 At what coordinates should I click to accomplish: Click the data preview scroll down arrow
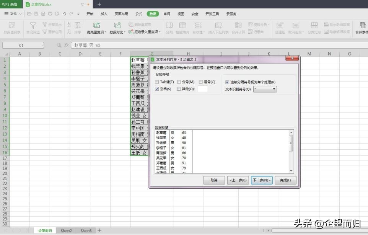pos(291,171)
